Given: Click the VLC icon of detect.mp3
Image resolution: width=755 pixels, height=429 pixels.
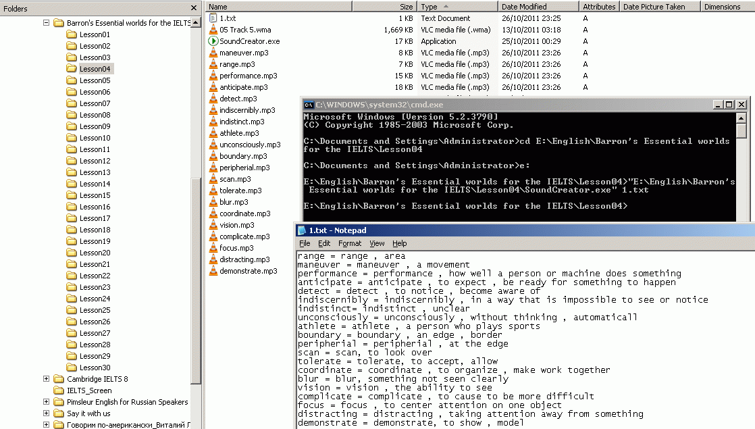Looking at the screenshot, I should point(213,99).
